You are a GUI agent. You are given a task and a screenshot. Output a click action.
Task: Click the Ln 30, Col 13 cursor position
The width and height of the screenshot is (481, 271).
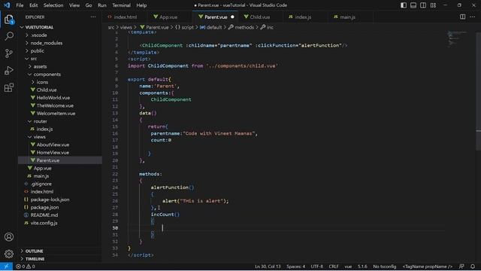(x=268, y=266)
